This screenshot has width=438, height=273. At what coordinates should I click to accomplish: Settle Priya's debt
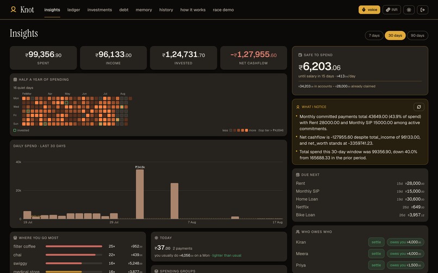(376, 265)
